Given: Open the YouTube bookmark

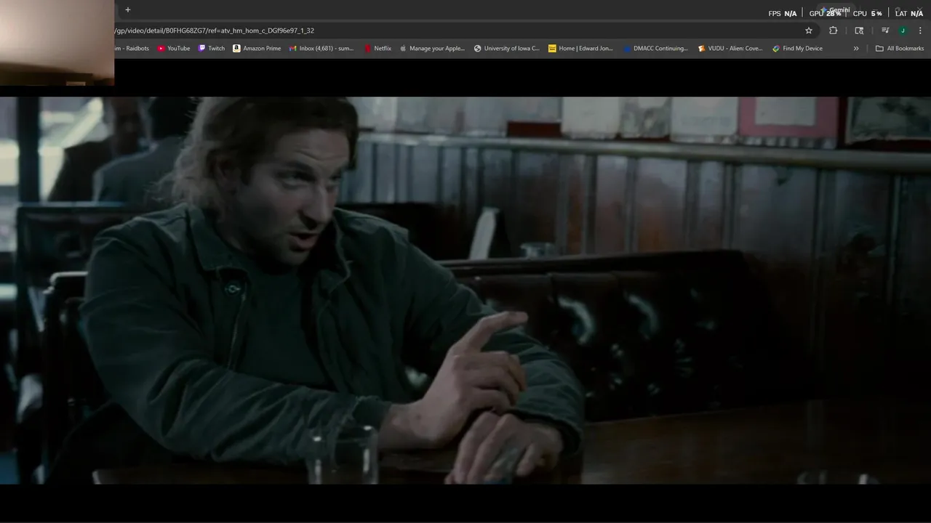Looking at the screenshot, I should (x=174, y=49).
